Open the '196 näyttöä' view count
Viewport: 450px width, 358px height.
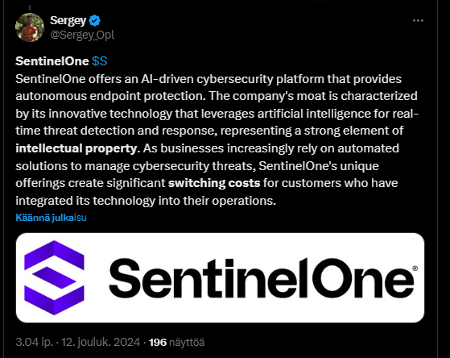coord(177,342)
